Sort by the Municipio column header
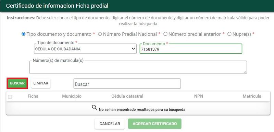This screenshot has height=132, width=274. pyautogui.click(x=72, y=96)
